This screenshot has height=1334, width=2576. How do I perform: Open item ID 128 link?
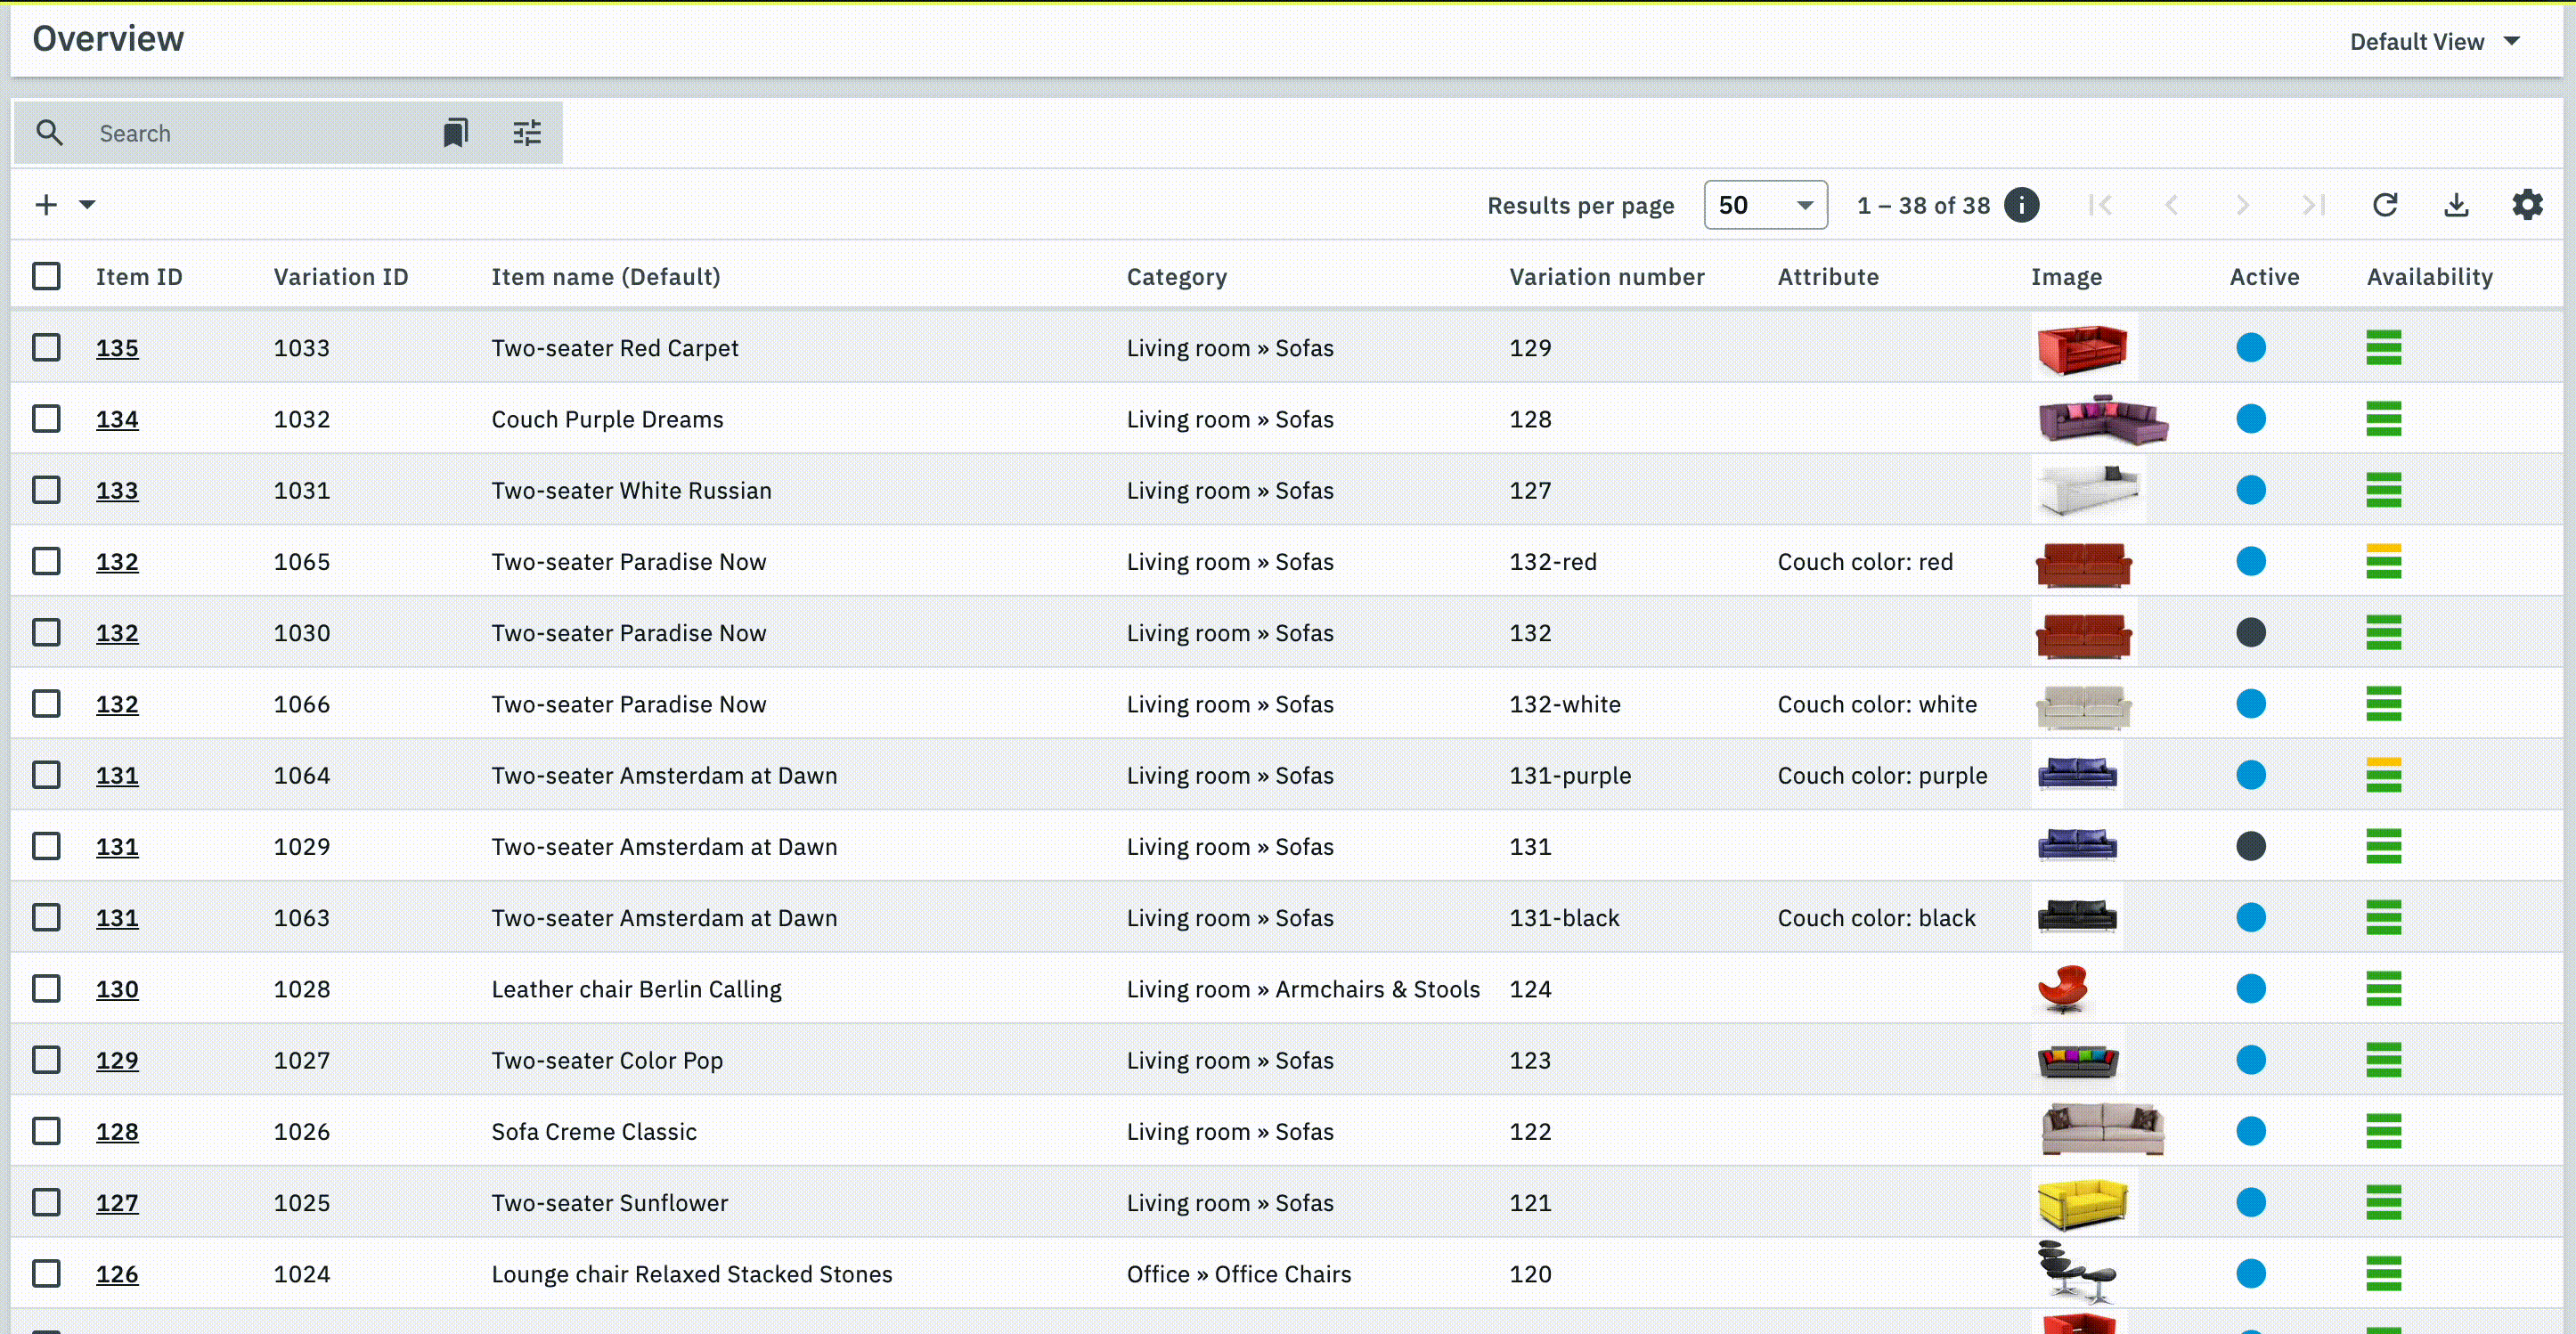(x=117, y=1132)
